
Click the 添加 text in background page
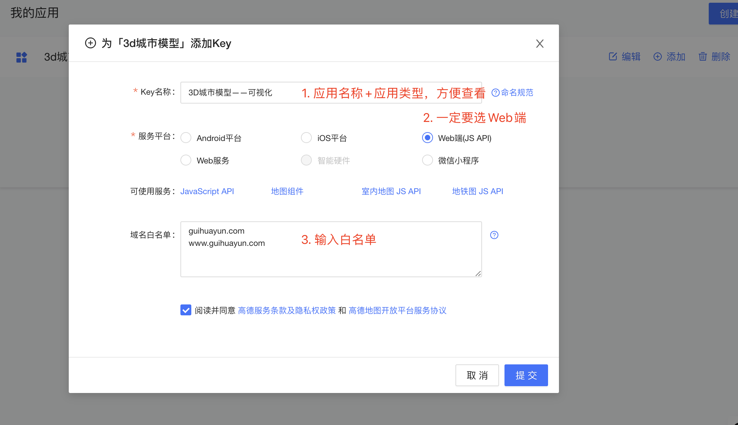[x=676, y=57]
